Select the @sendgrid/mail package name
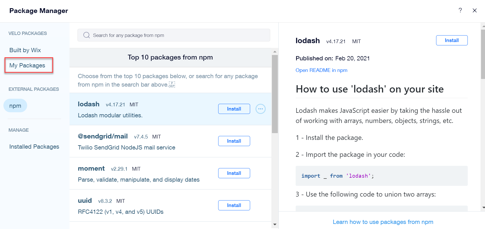Image resolution: width=485 pixels, height=229 pixels. pyautogui.click(x=103, y=136)
